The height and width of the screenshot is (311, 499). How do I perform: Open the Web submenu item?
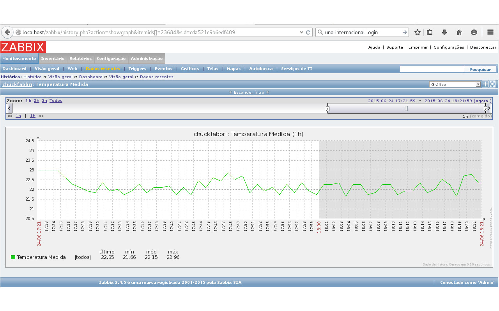(x=73, y=69)
